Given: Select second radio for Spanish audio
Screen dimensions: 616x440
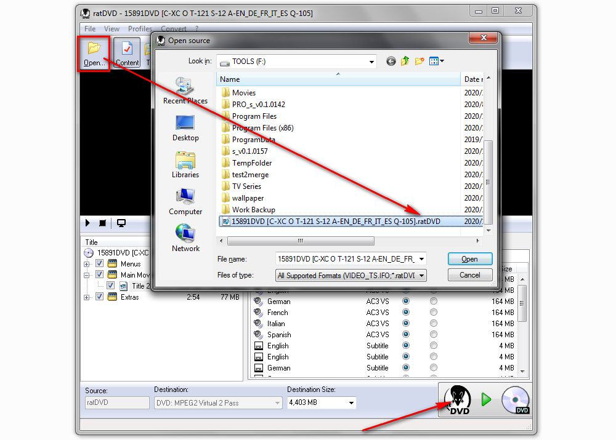Looking at the screenshot, I should 433,334.
